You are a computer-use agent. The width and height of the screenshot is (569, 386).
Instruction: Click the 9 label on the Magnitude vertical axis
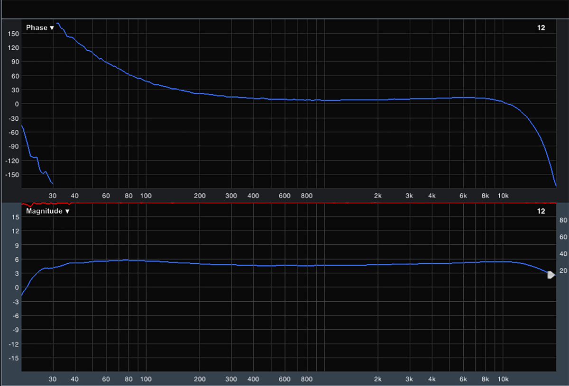coord(17,245)
